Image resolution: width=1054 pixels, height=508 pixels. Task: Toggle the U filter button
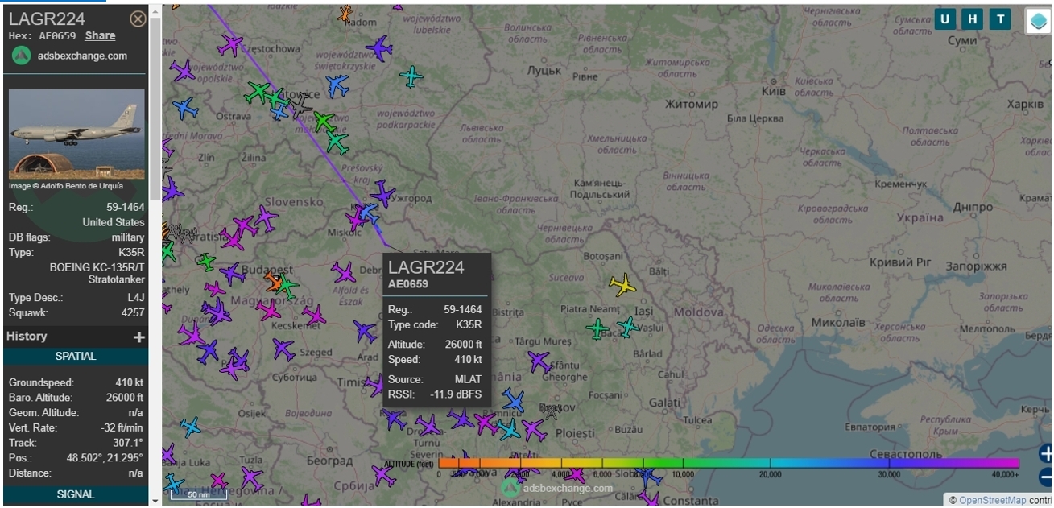click(x=945, y=19)
